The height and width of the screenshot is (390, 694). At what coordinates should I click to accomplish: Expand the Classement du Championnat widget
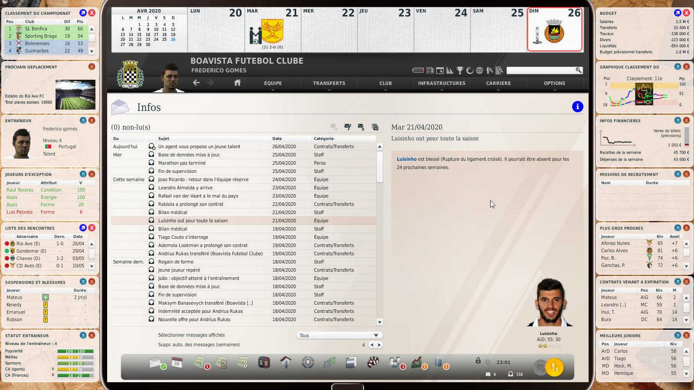point(83,13)
